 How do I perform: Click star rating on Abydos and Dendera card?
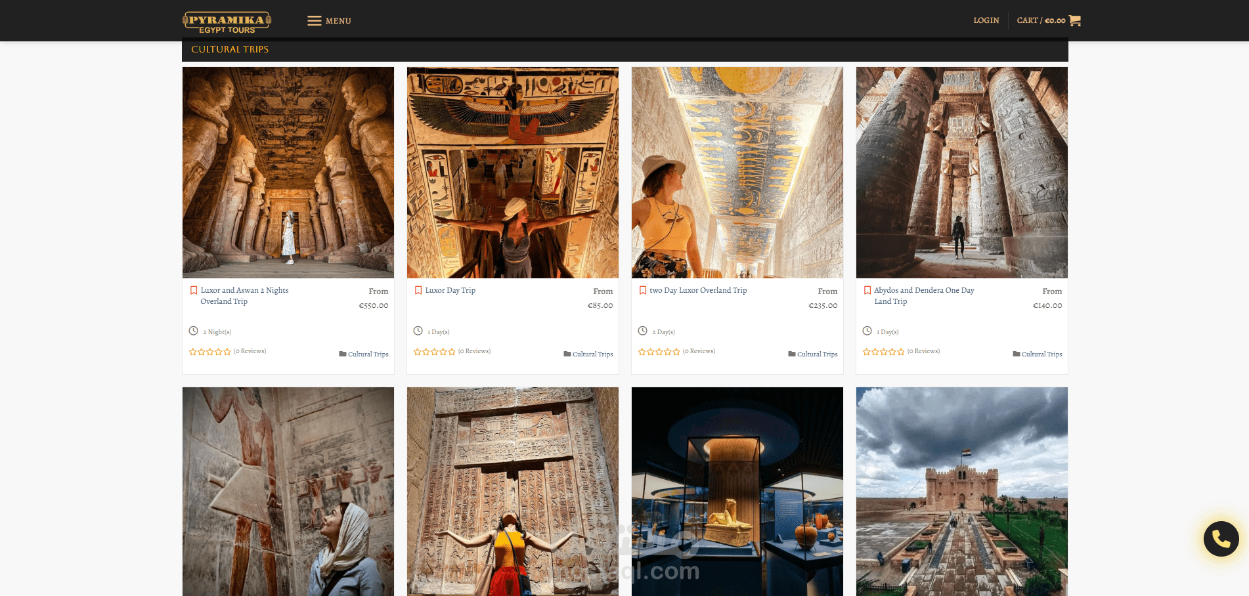click(884, 352)
